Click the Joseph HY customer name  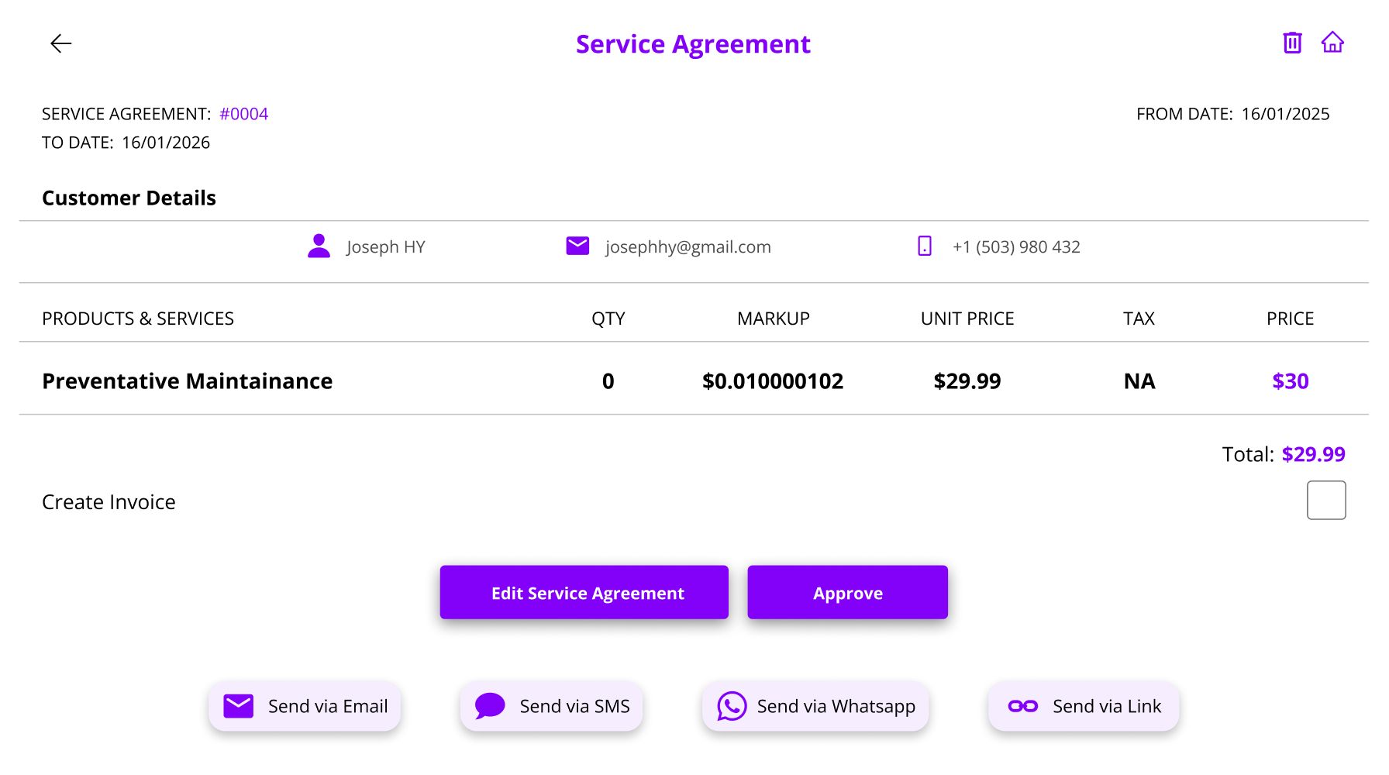385,247
